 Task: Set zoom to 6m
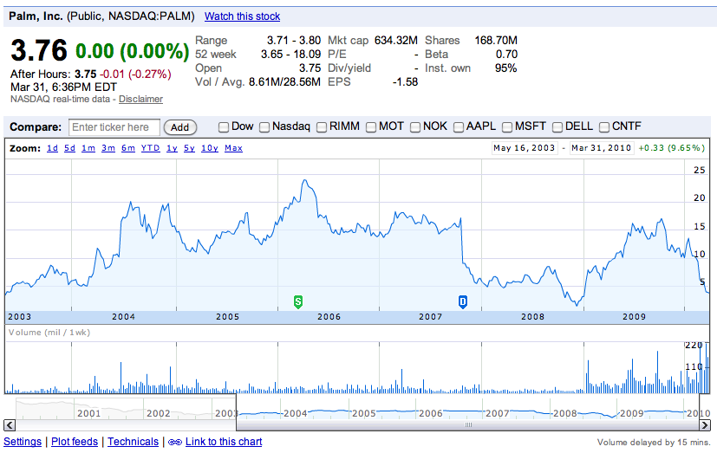128,148
